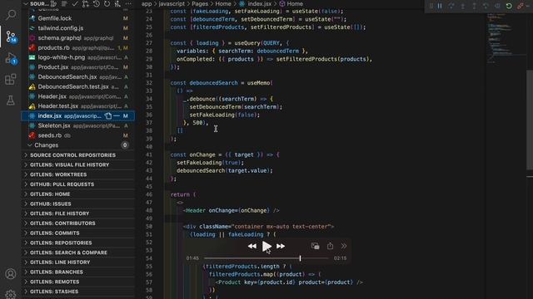
Task: Click Step Out in debug toolbar
Action: click(474, 6)
